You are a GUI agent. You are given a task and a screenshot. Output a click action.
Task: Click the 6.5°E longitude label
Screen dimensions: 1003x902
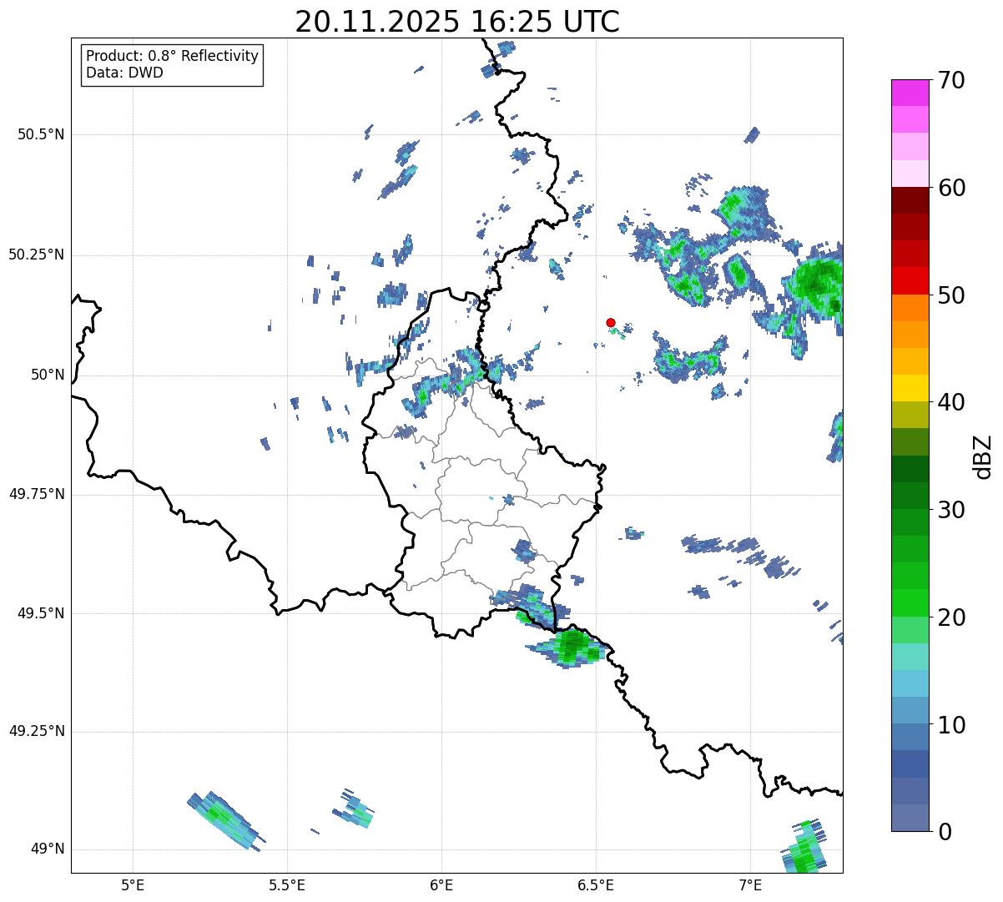pyautogui.click(x=596, y=884)
